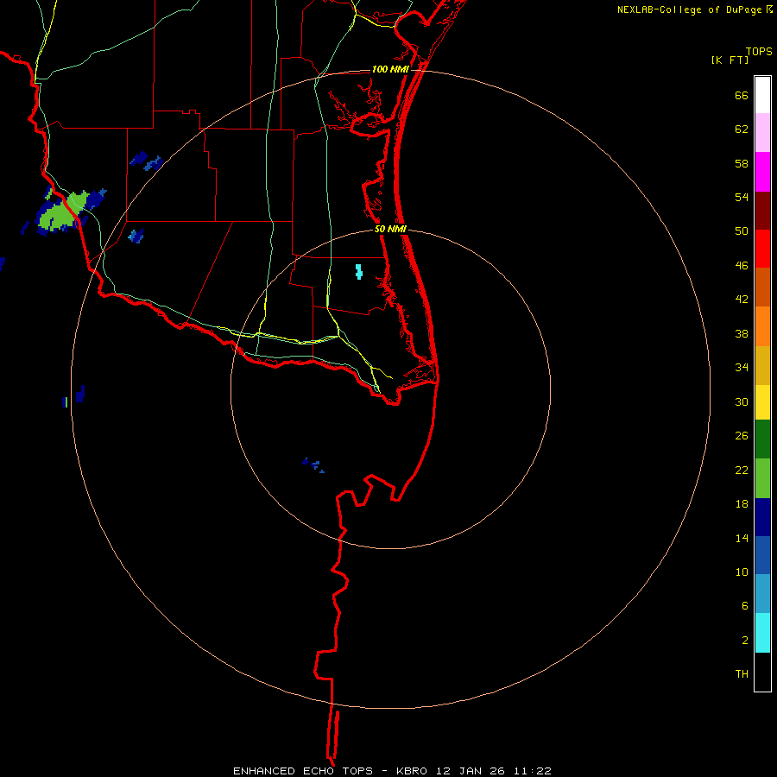The image size is (777, 777).
Task: Click the small blue echo below county line
Action: (x=136, y=236)
